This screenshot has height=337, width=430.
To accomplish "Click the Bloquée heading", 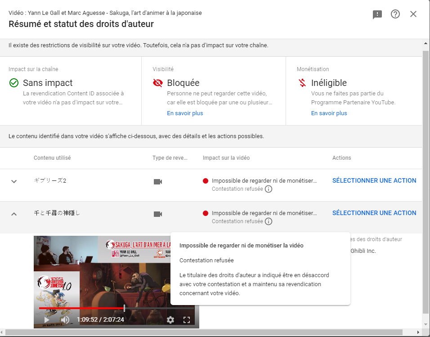I will (x=183, y=83).
